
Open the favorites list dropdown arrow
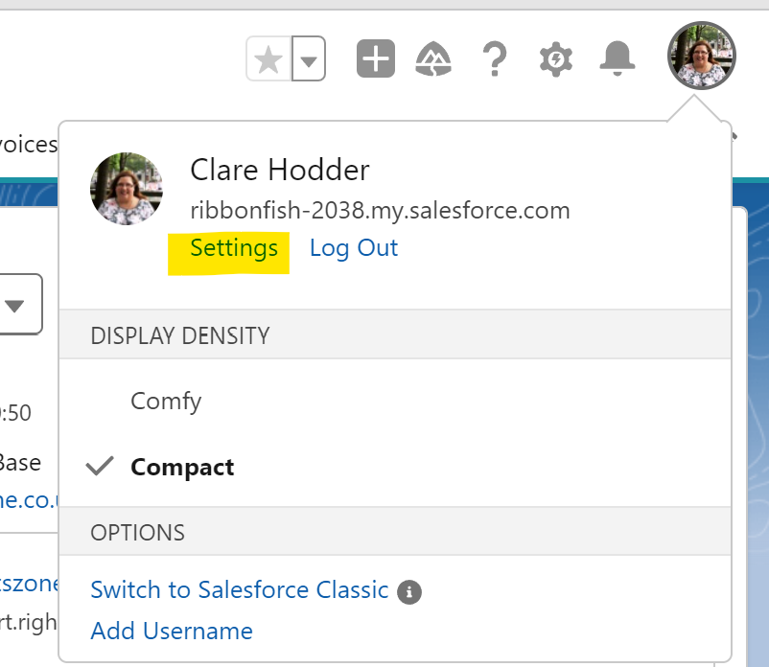tap(308, 60)
